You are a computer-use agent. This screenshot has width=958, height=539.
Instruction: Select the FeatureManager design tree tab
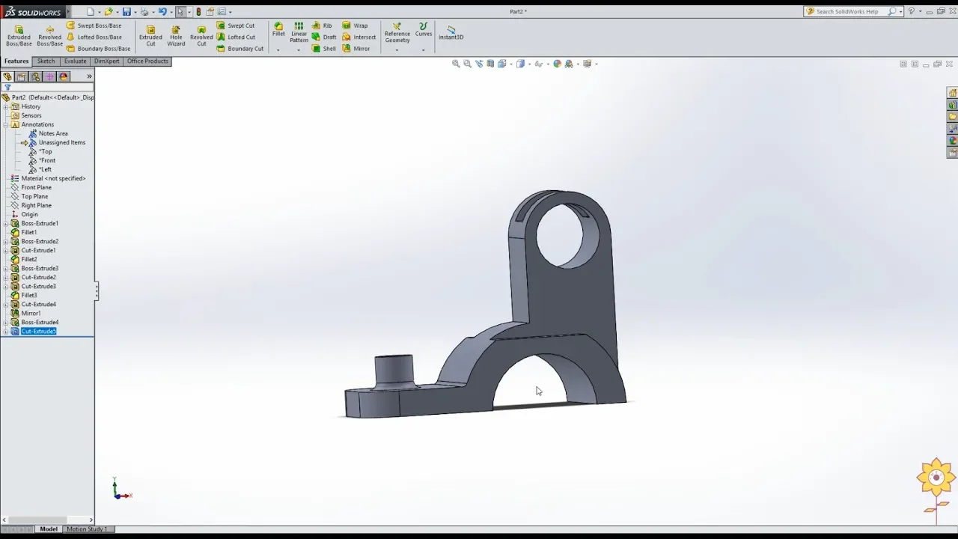(x=7, y=76)
